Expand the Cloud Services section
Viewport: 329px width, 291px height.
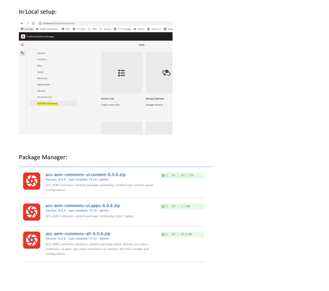point(44,97)
